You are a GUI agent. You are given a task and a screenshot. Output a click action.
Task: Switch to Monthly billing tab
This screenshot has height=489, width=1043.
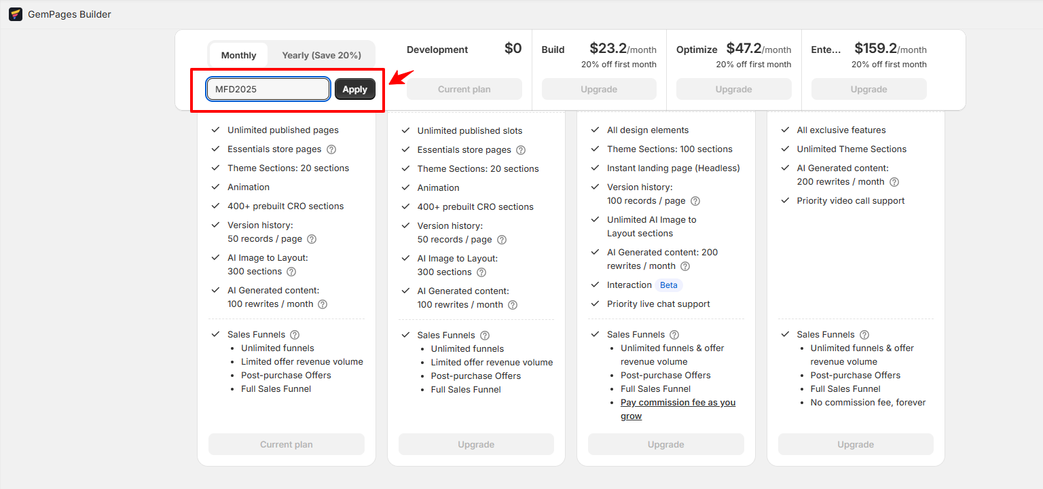tap(238, 55)
